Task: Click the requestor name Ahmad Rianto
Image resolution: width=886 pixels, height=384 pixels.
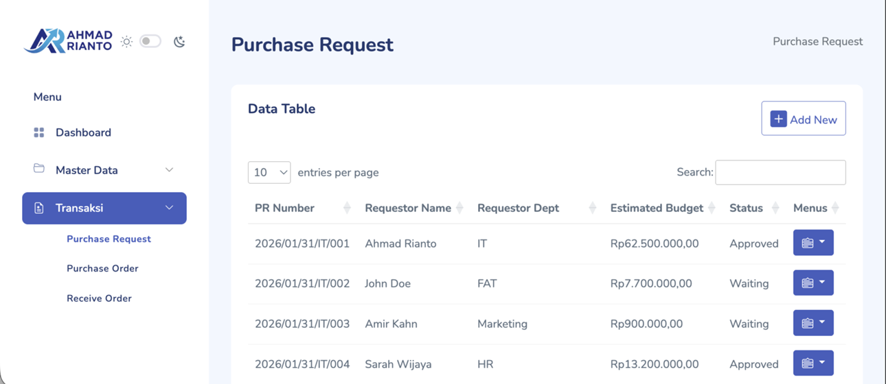Action: tap(400, 243)
